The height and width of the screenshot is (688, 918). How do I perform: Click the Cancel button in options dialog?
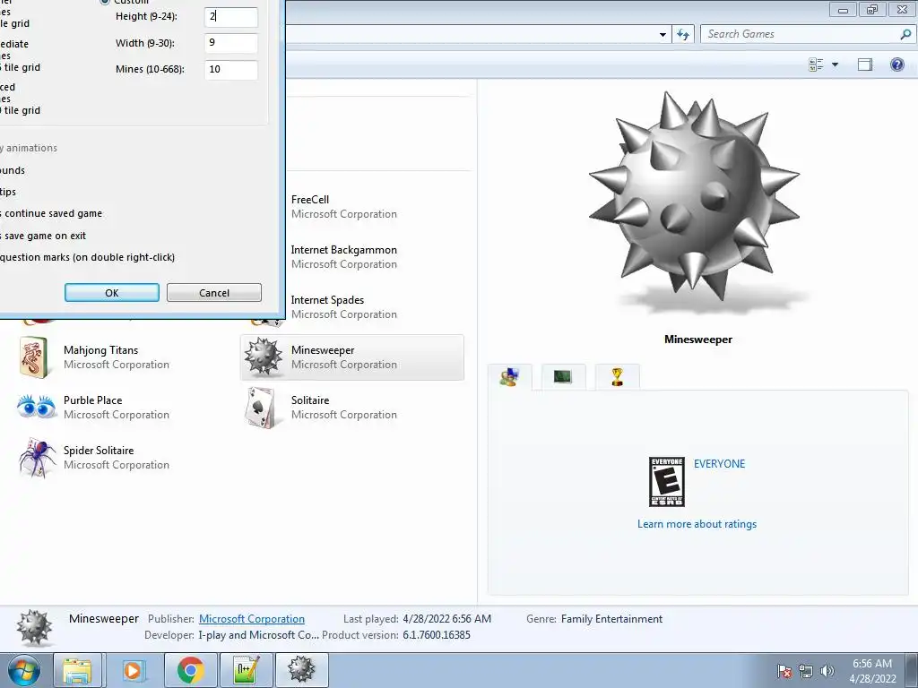[213, 293]
